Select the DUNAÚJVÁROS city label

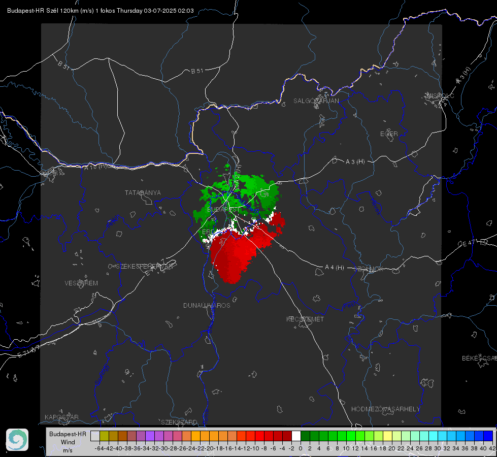click(207, 305)
